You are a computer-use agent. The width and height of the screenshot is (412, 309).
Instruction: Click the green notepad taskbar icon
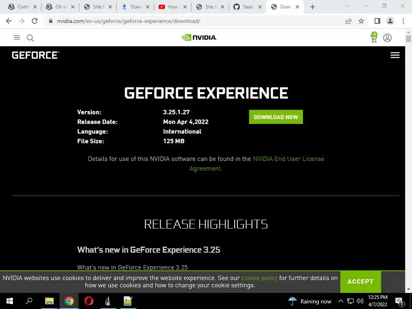tap(128, 301)
